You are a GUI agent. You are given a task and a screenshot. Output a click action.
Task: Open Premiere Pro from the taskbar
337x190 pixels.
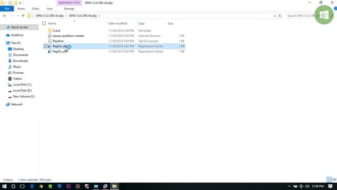(x=68, y=186)
